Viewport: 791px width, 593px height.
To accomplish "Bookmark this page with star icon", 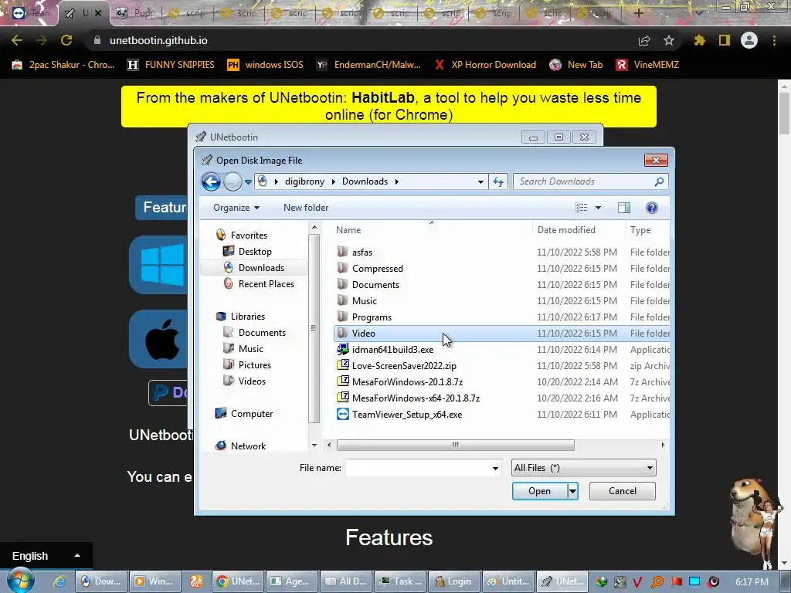I will click(669, 40).
